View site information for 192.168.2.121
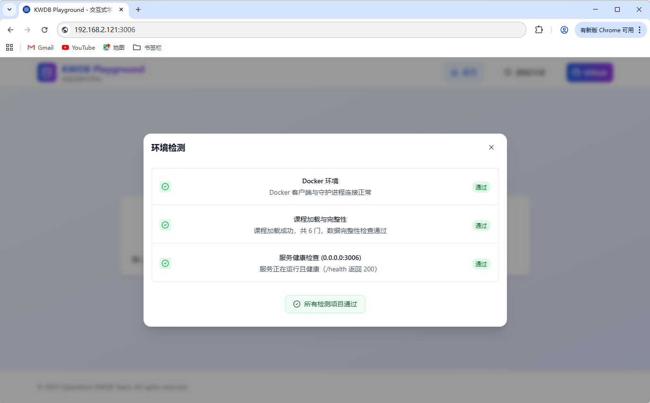Screen dimensions: 650x403 coord(65,30)
